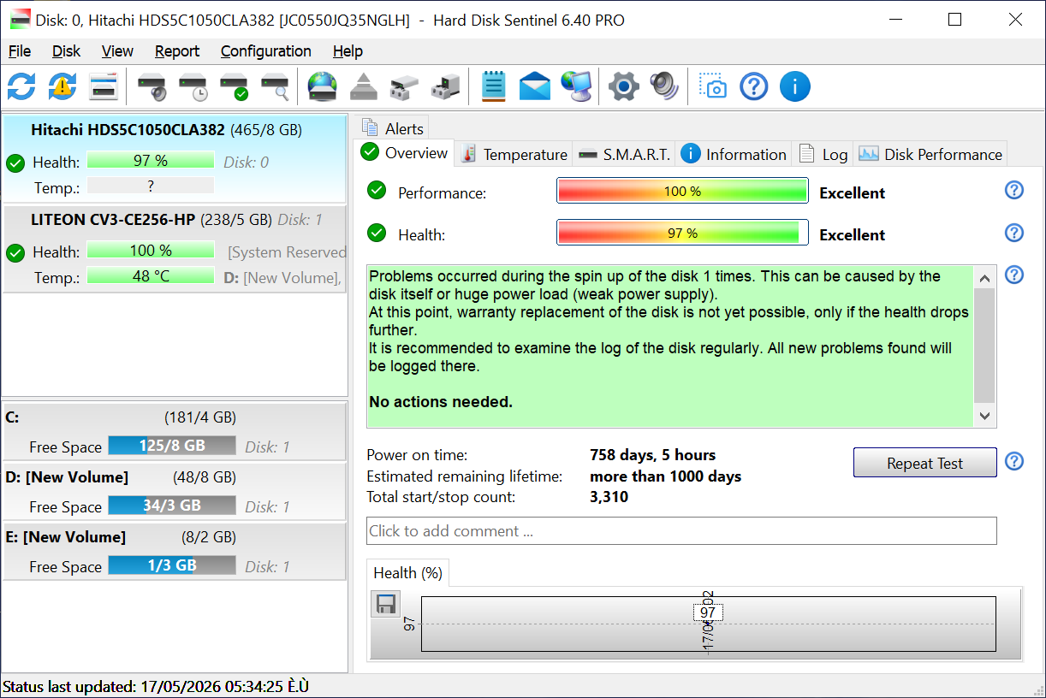Image resolution: width=1046 pixels, height=698 pixels.
Task: Click the disk with magnifier icon
Action: 275,86
